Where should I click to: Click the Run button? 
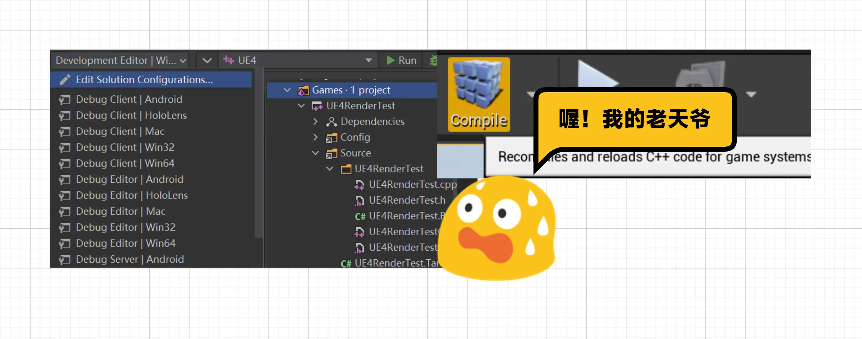(x=401, y=60)
